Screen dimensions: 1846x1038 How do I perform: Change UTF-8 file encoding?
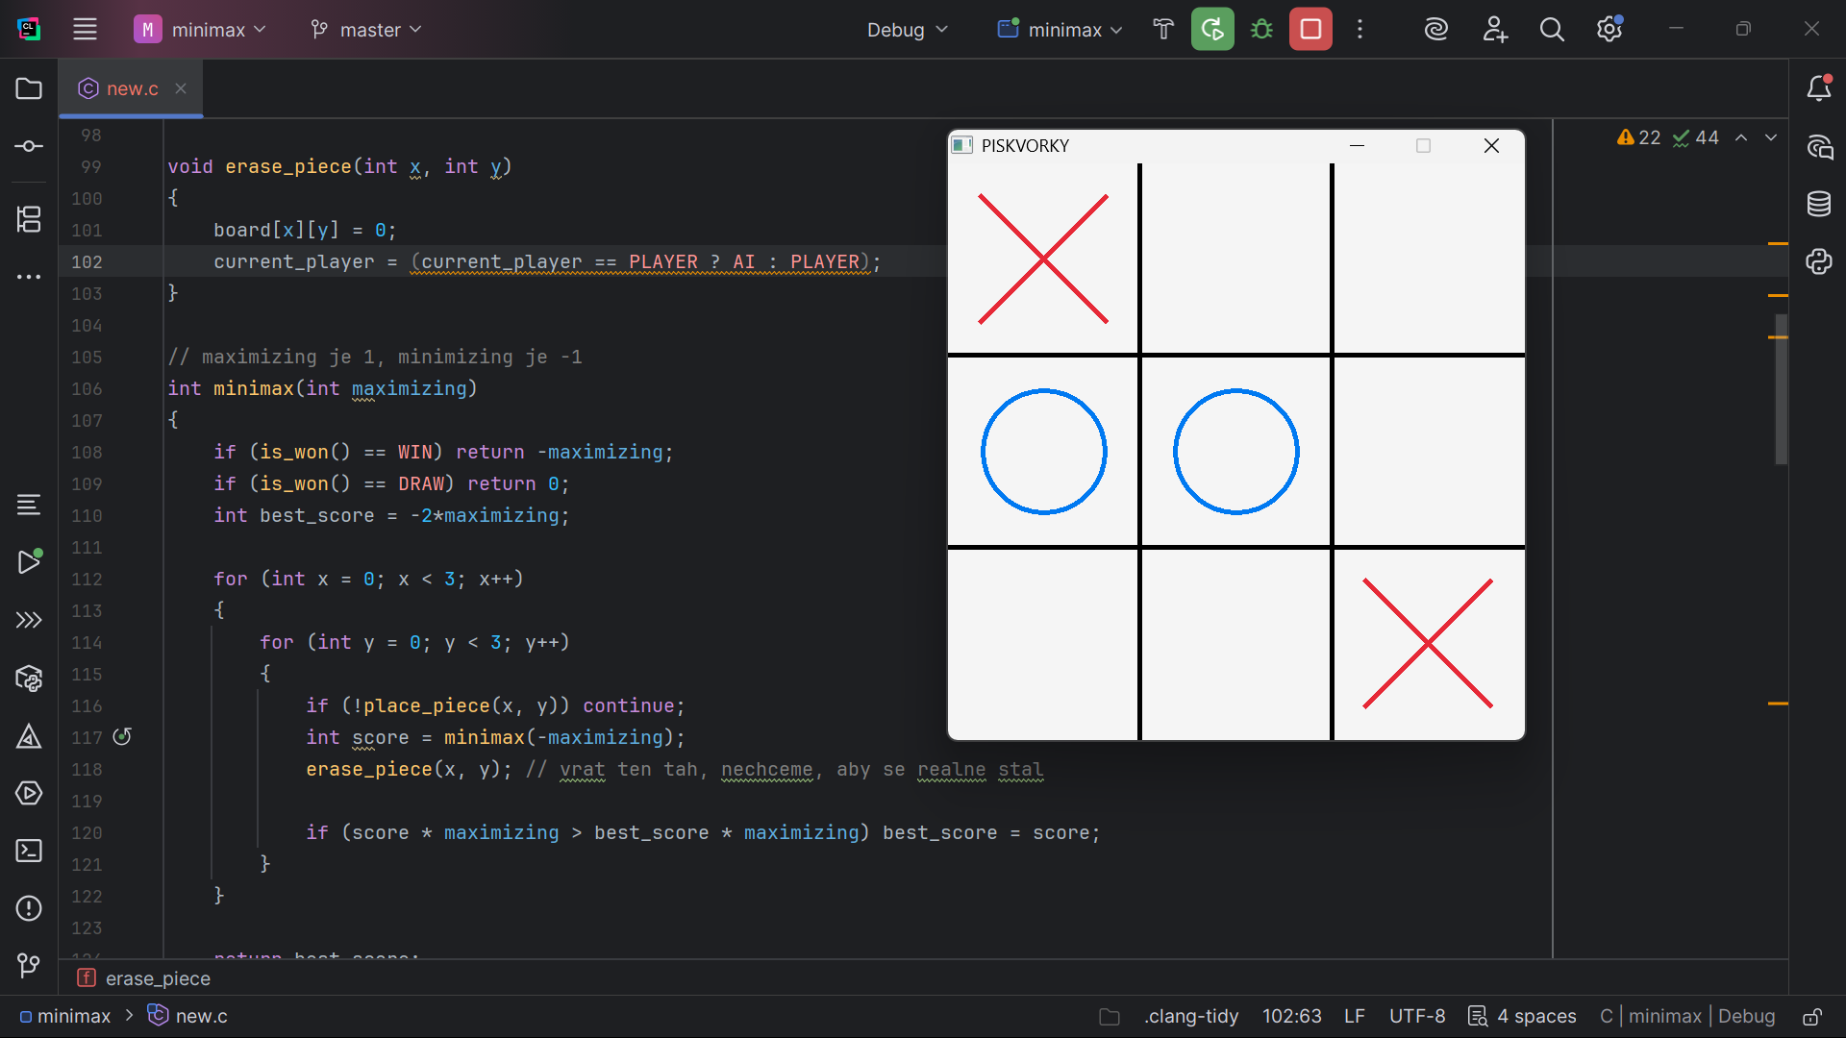[1417, 1016]
